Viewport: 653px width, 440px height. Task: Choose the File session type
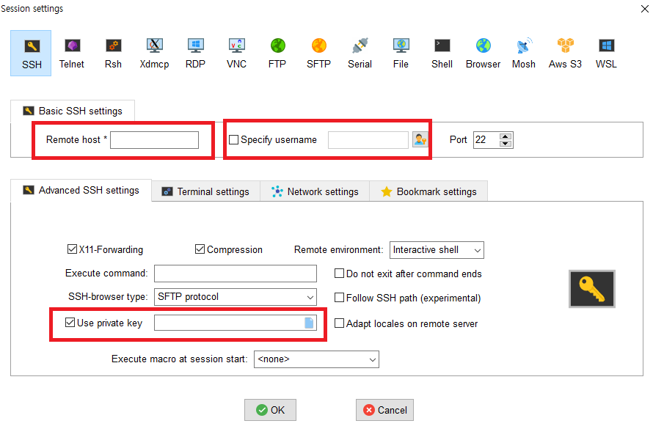401,53
